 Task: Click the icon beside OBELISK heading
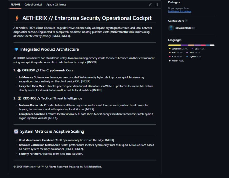click(19, 71)
